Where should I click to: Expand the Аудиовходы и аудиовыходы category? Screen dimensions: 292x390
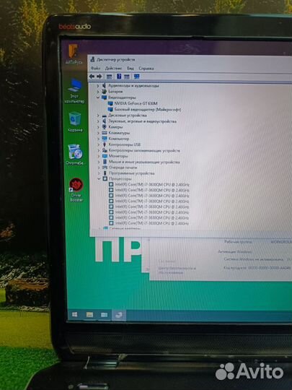(98, 86)
